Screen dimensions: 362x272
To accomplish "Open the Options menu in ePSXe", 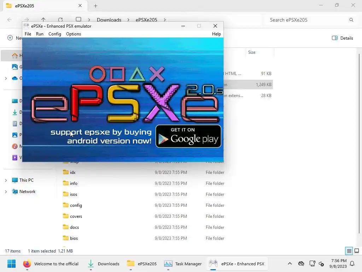I will click(74, 34).
